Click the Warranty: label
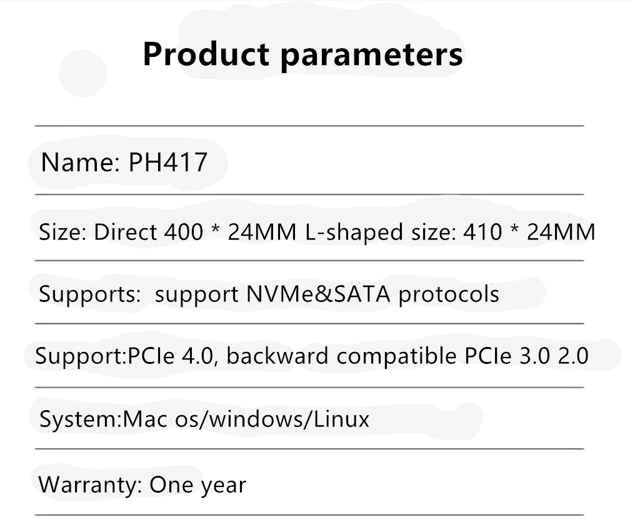Image resolution: width=630 pixels, height=519 pixels. coord(90,485)
